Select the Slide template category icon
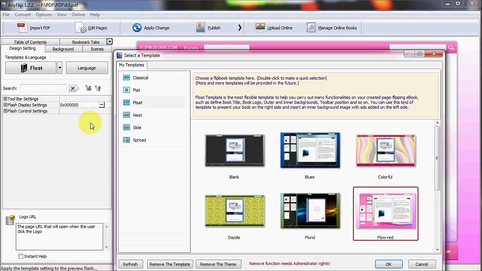 pyautogui.click(x=127, y=127)
